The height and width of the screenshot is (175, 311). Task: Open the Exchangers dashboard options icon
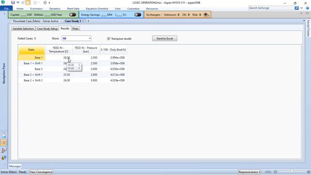(x=206, y=15)
